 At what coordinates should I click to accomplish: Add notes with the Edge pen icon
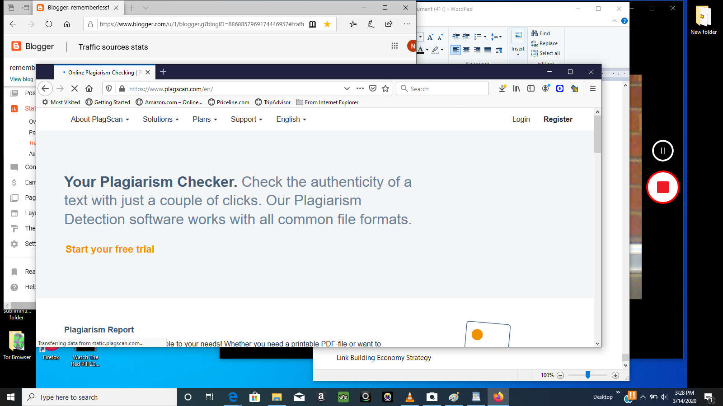click(x=371, y=24)
